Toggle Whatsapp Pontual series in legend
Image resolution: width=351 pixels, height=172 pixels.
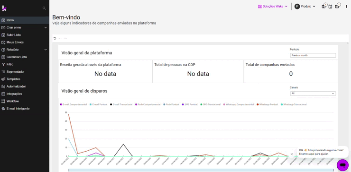tap(267, 104)
